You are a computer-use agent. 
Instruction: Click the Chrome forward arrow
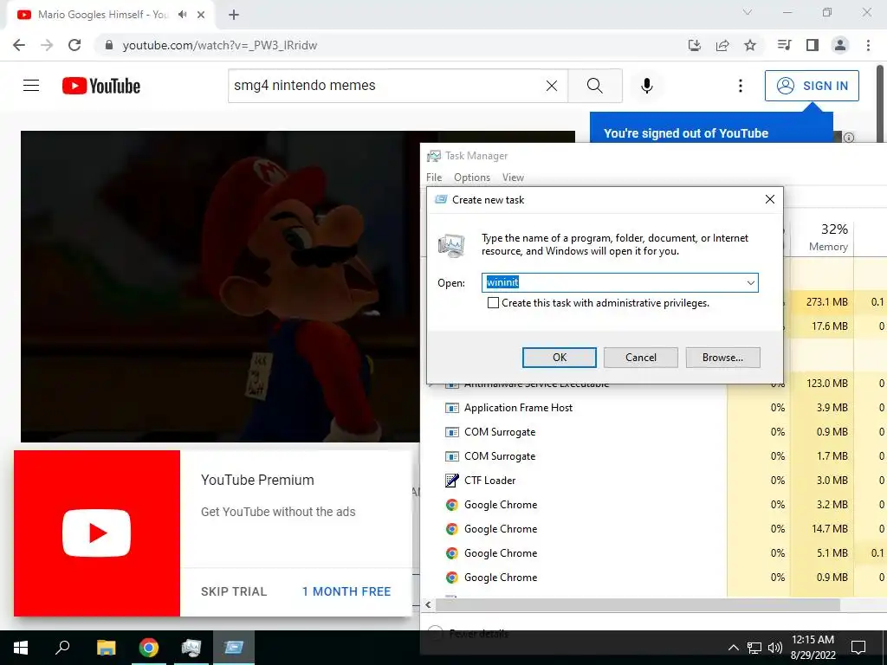click(47, 45)
